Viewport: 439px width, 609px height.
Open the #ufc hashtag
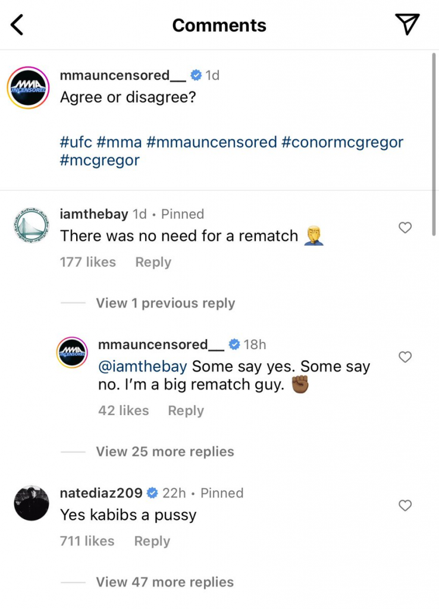(76, 143)
